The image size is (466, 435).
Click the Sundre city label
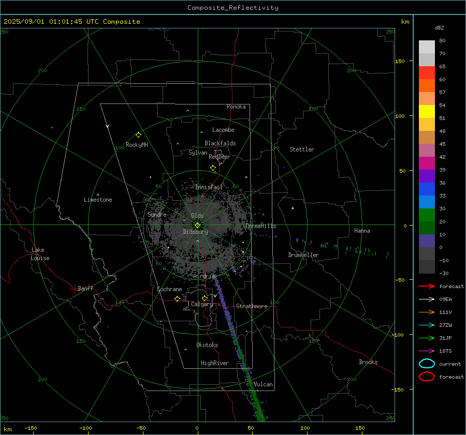tap(157, 214)
